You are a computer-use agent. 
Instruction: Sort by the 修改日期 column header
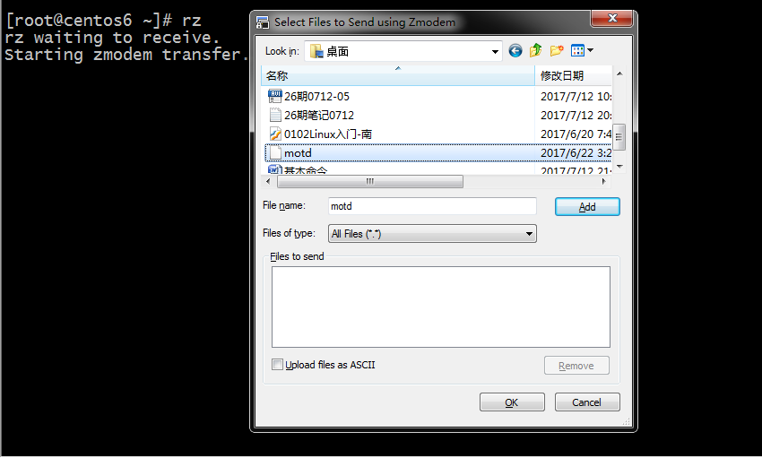(x=573, y=76)
